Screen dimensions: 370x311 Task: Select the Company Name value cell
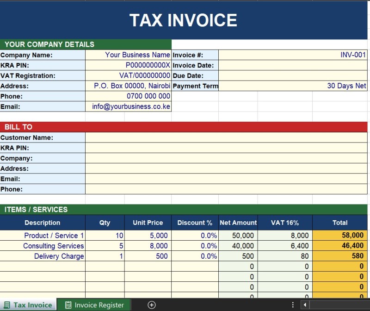129,55
